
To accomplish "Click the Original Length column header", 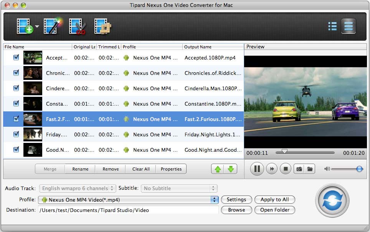I will click(x=84, y=47).
